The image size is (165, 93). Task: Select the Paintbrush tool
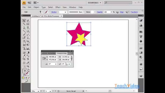tap(24, 34)
